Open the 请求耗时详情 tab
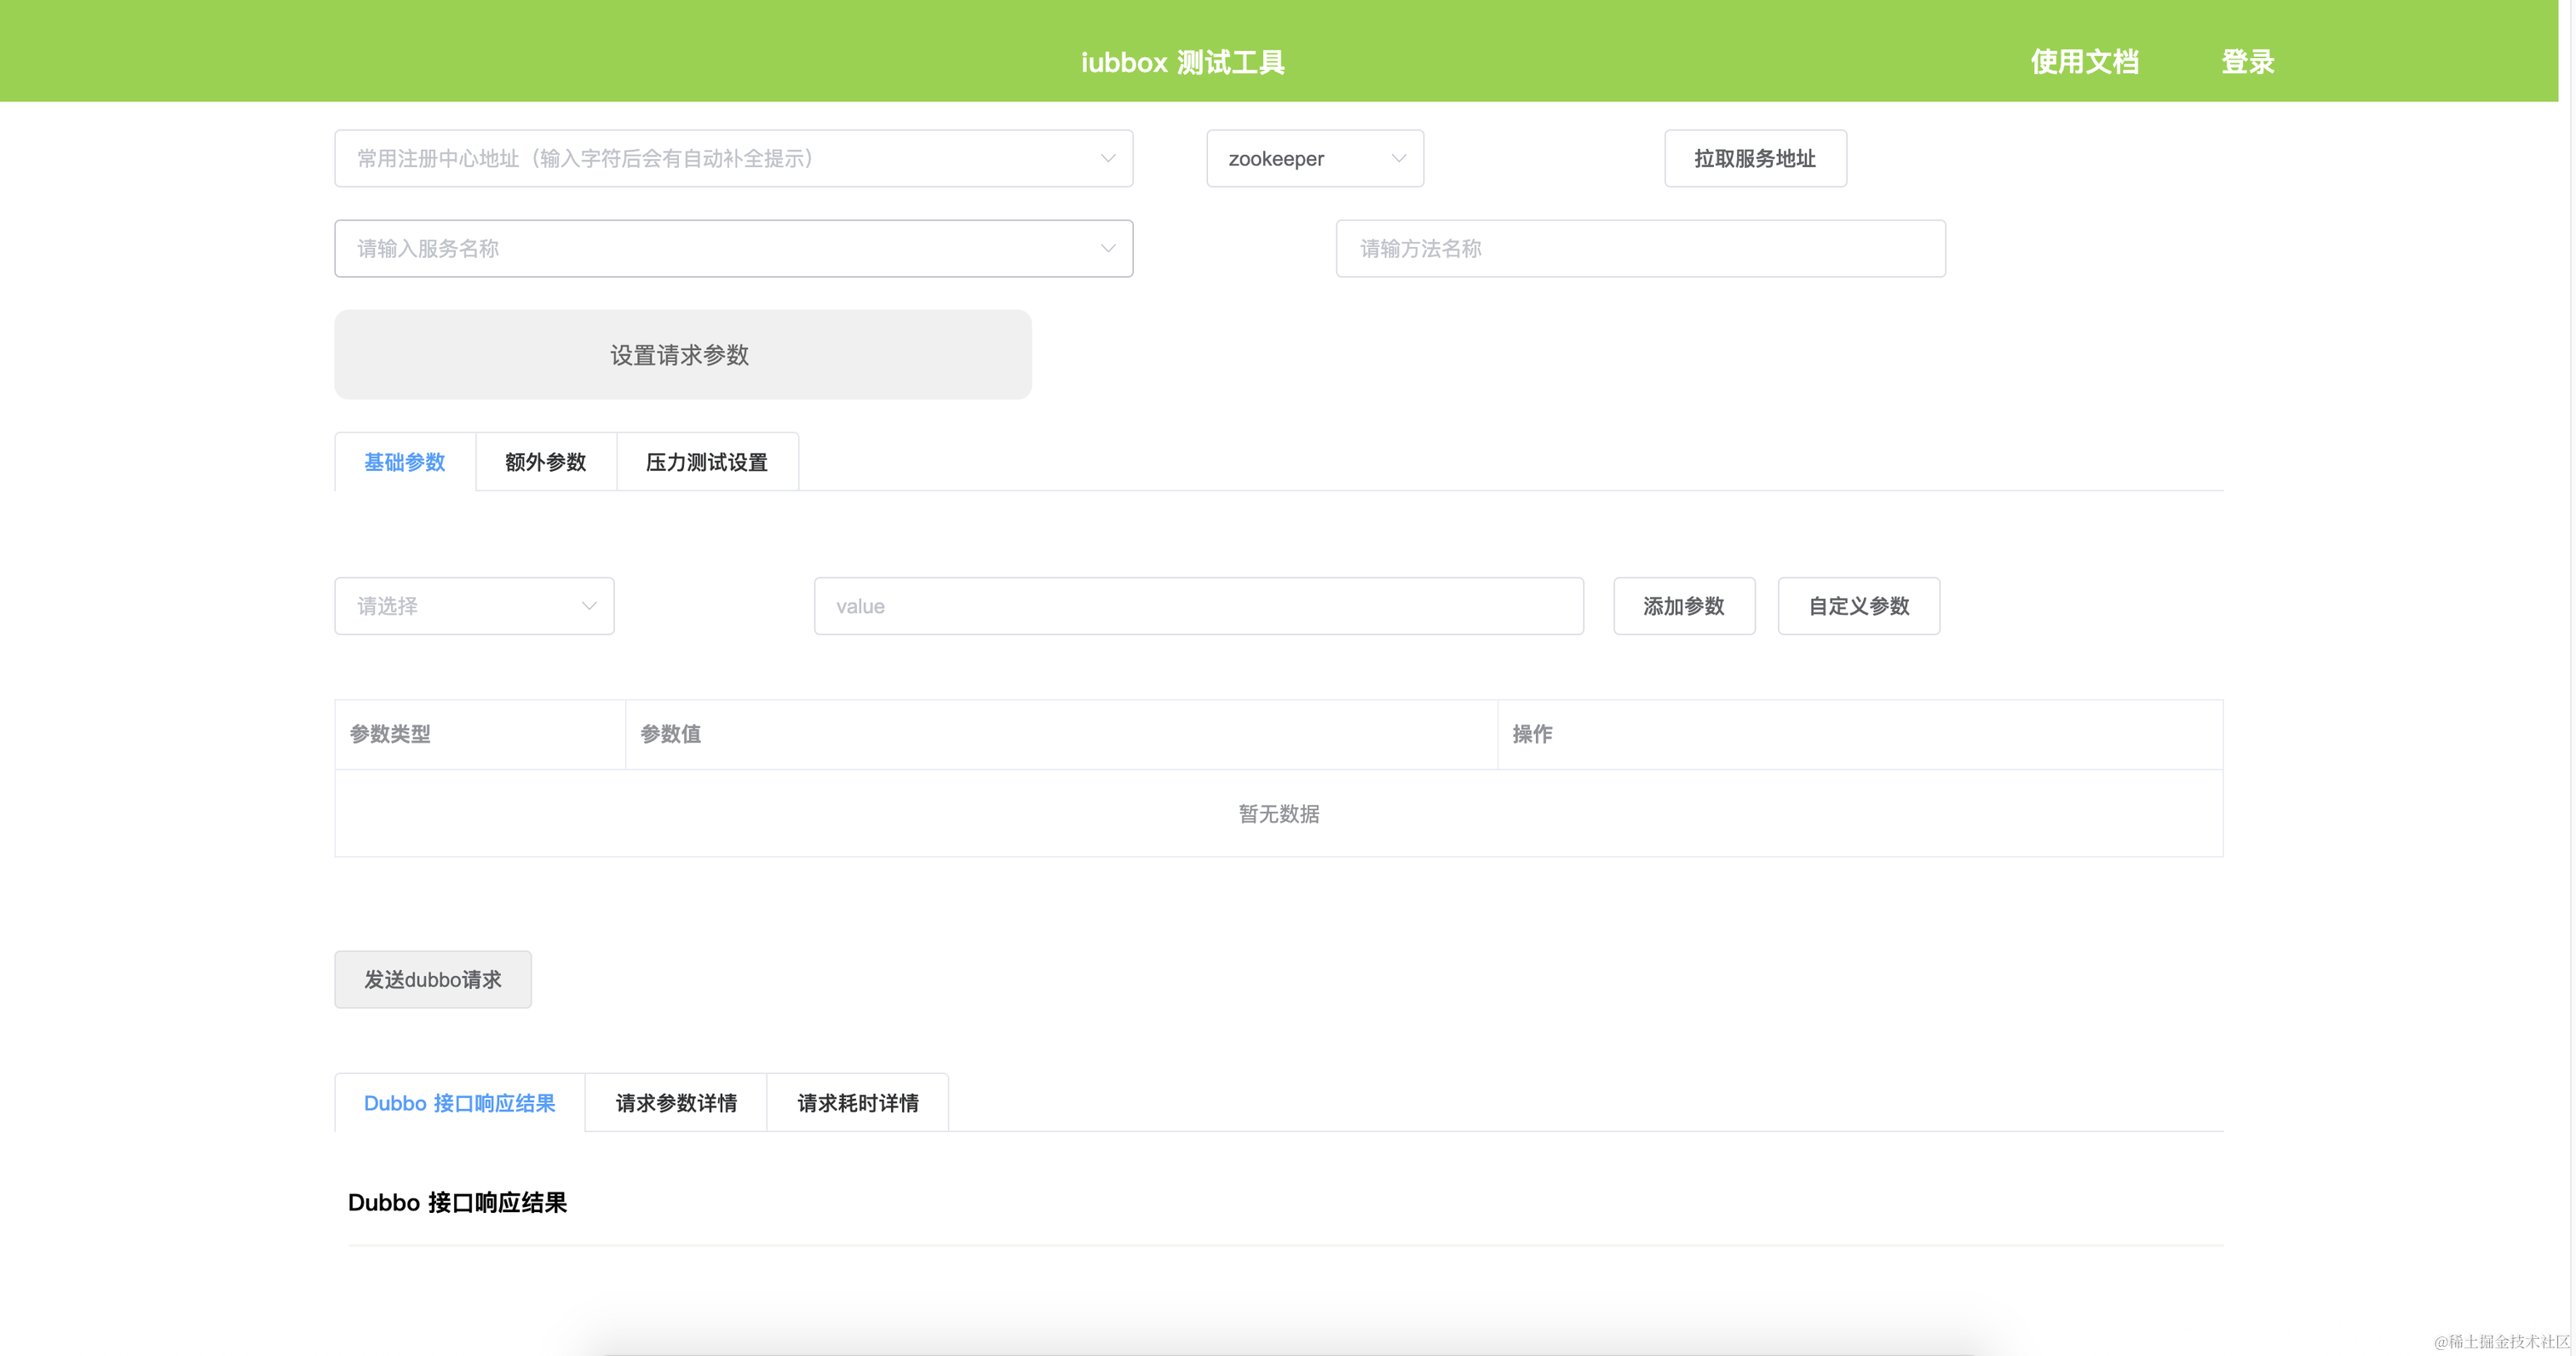Viewport: 2576px width, 1356px height. coord(856,1102)
